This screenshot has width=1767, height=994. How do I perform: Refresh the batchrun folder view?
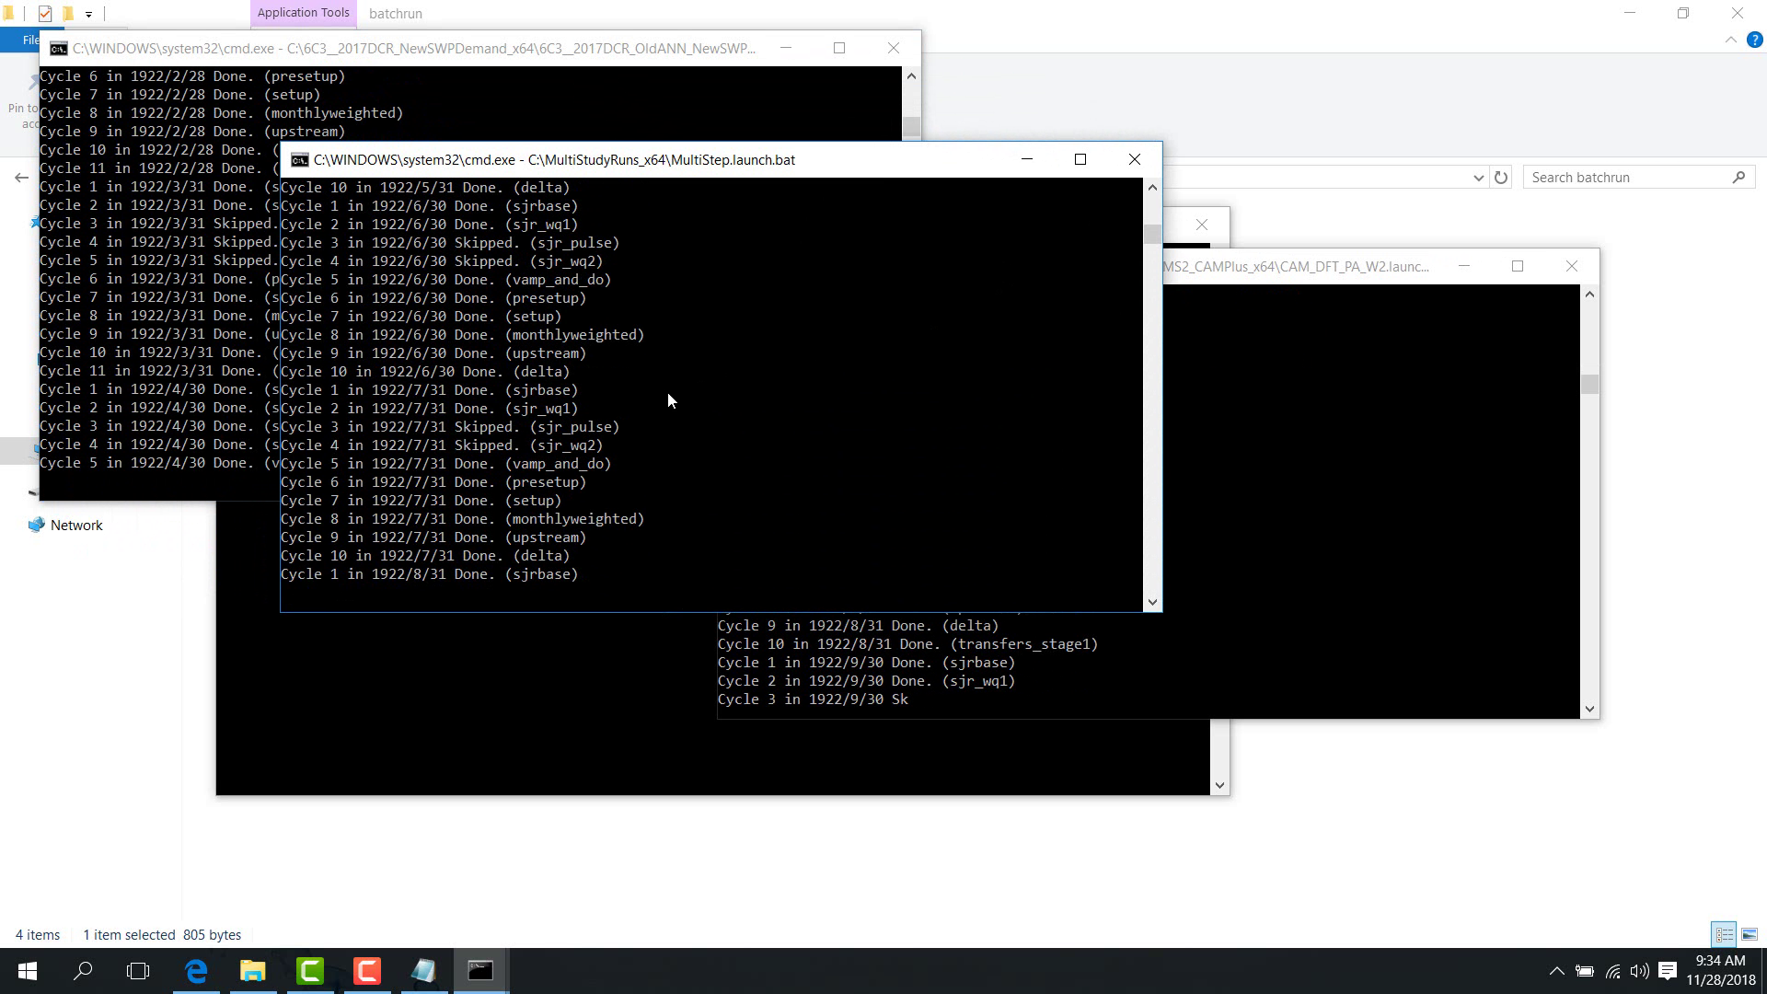click(x=1501, y=178)
